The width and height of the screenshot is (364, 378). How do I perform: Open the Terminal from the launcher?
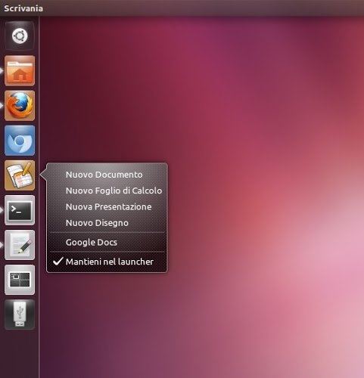[20, 210]
